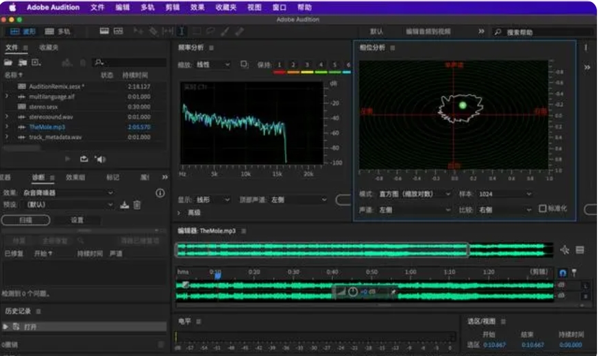The height and width of the screenshot is (356, 599).
Task: Click frequency analysis hold button 1
Action: [279, 64]
